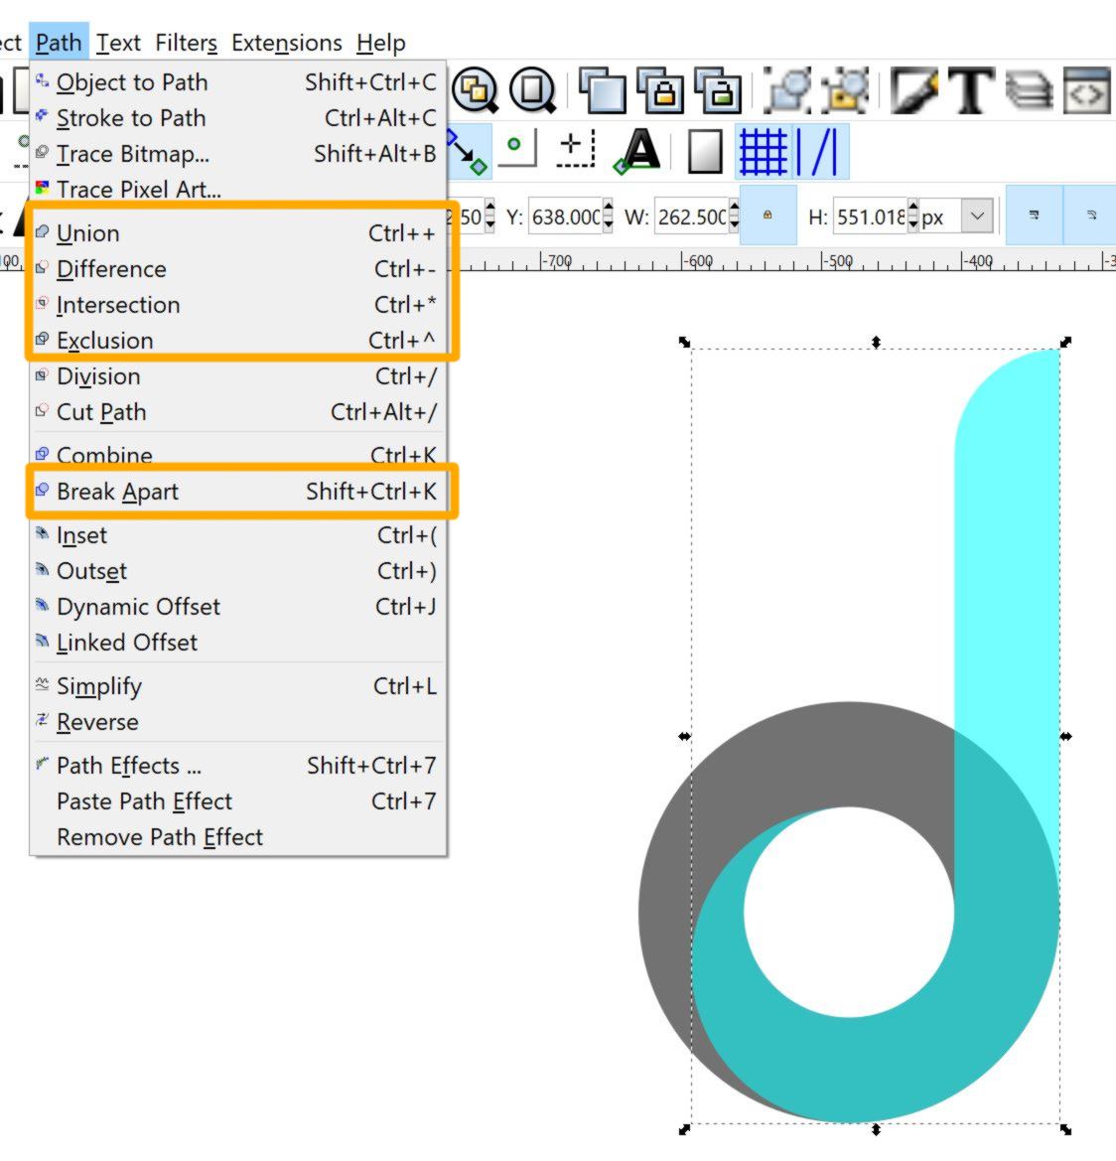Open the Filters menu
This screenshot has width=1116, height=1161.
click(x=187, y=42)
